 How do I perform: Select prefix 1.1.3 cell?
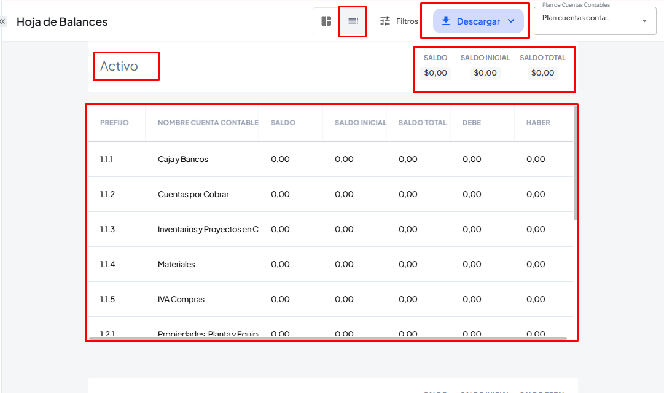click(107, 229)
